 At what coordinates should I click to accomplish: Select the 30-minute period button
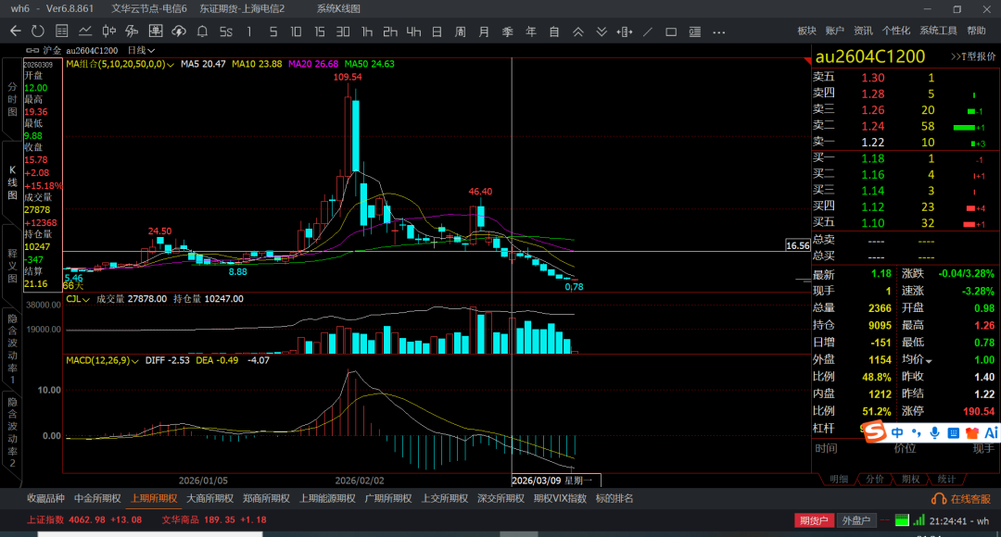pyautogui.click(x=343, y=31)
